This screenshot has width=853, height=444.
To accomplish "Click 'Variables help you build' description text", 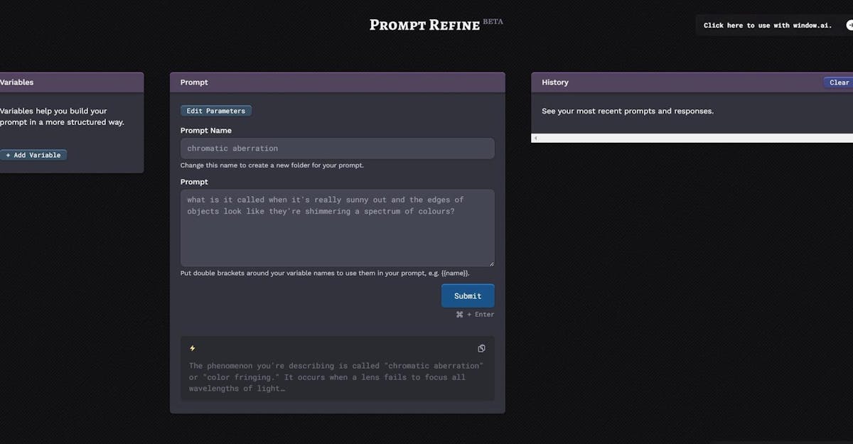I will (62, 117).
